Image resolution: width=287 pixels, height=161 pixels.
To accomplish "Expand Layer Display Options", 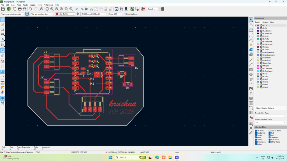I will tap(265, 108).
